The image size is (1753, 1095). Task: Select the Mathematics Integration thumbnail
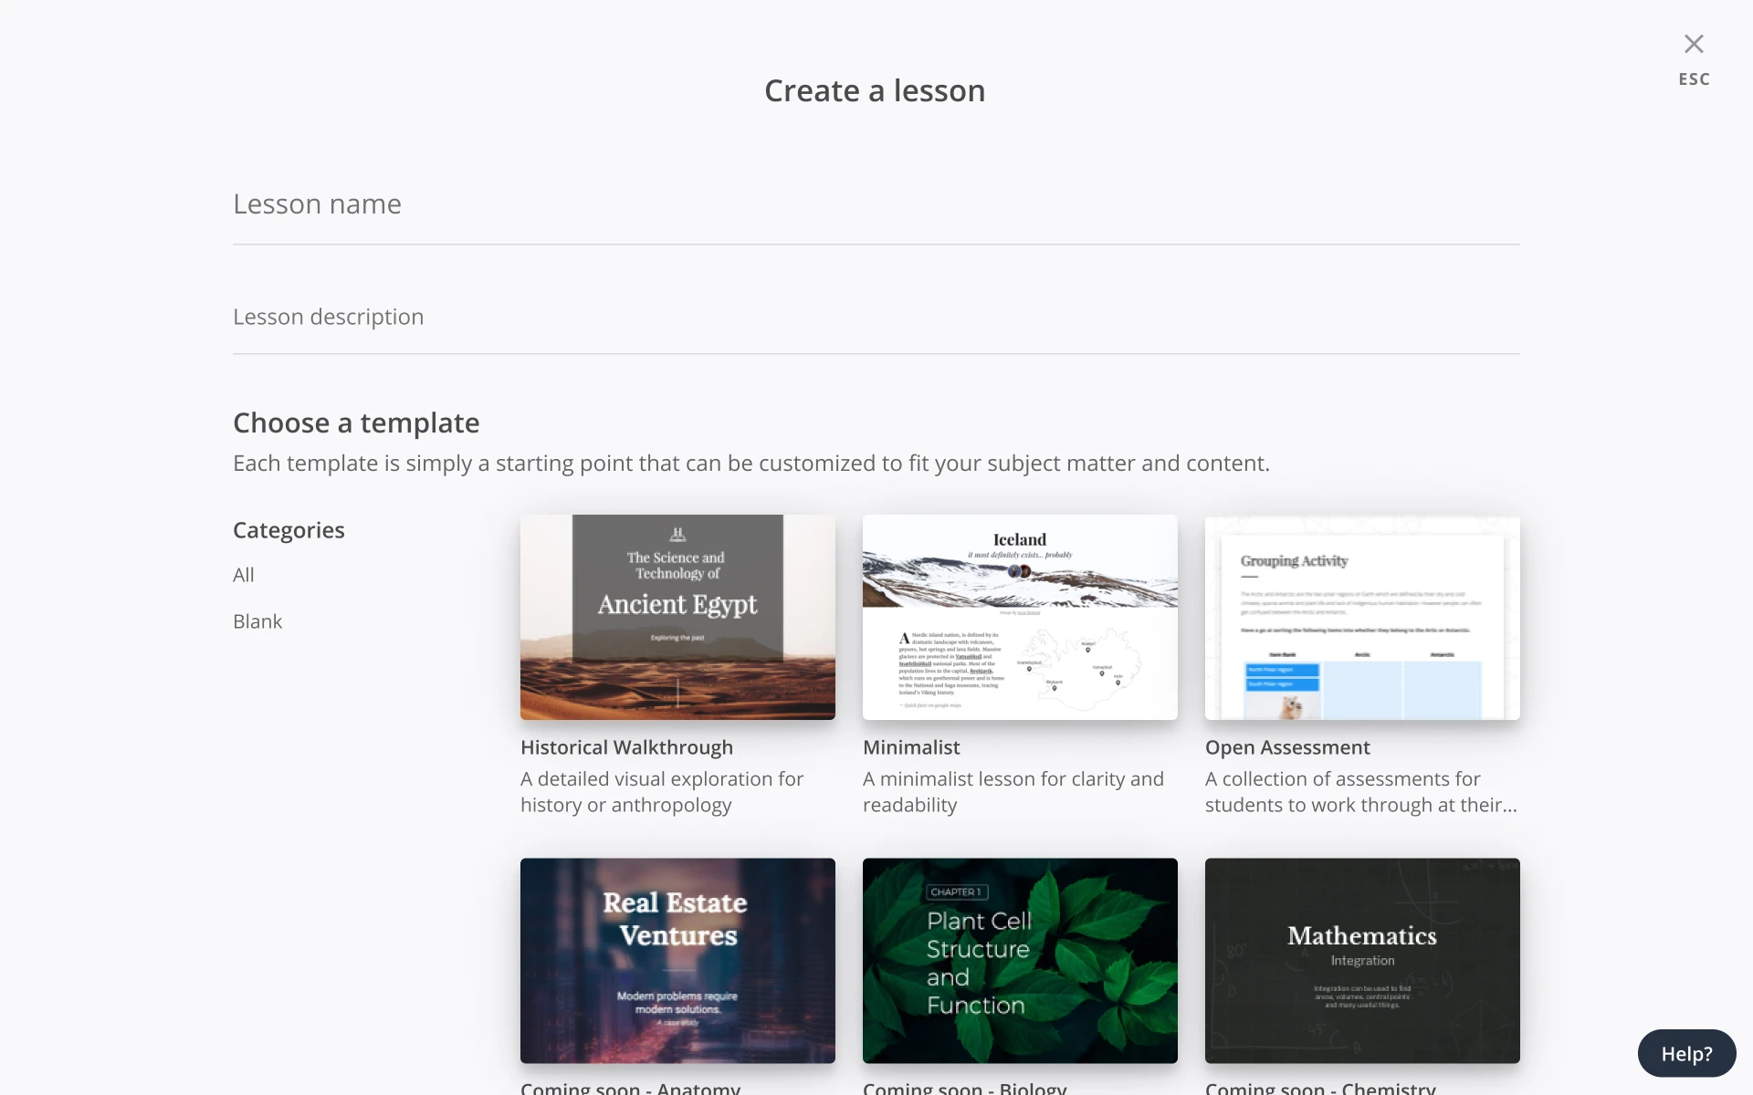tap(1362, 960)
